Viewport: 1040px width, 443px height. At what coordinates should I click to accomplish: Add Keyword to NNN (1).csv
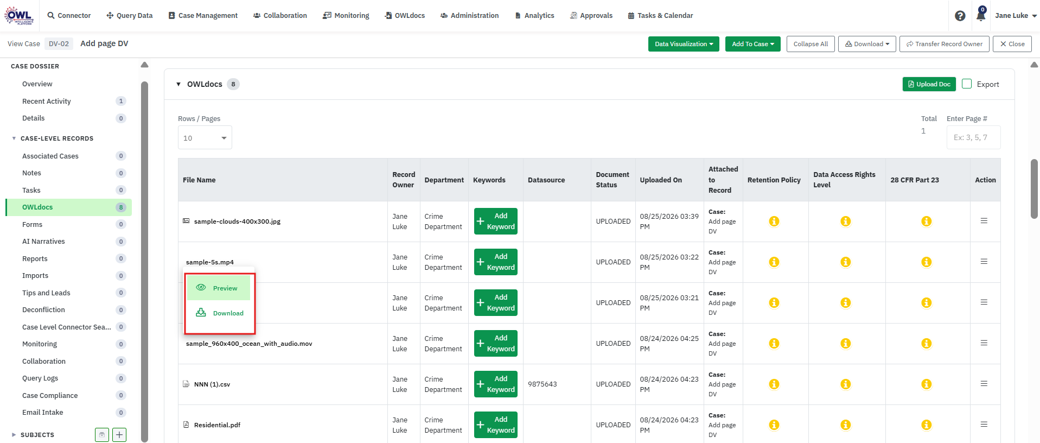pyautogui.click(x=496, y=384)
